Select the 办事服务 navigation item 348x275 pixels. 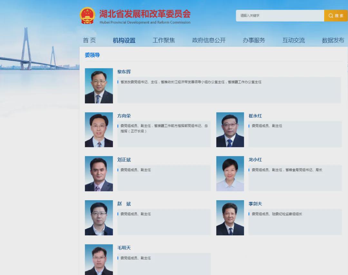[x=254, y=40]
